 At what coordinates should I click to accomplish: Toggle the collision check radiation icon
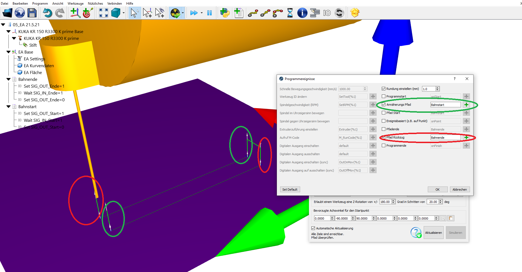click(175, 13)
